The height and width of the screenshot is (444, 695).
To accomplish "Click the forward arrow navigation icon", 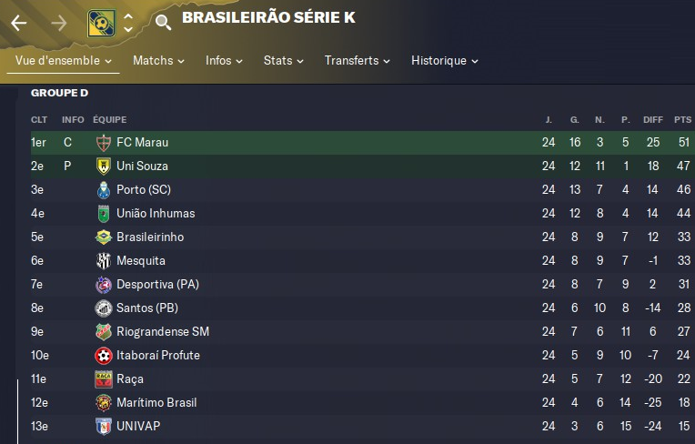I will 60,24.
